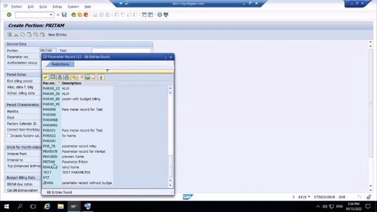Image resolution: width=377 pixels, height=212 pixels.
Task: Click the icon just left of New Entries
Action: point(42,35)
